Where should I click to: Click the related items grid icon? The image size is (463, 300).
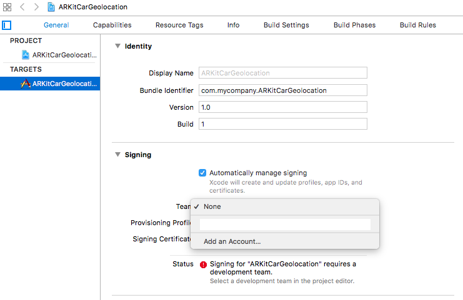coord(7,7)
